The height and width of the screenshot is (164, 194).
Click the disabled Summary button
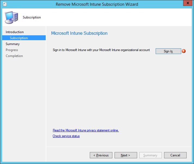150,155
